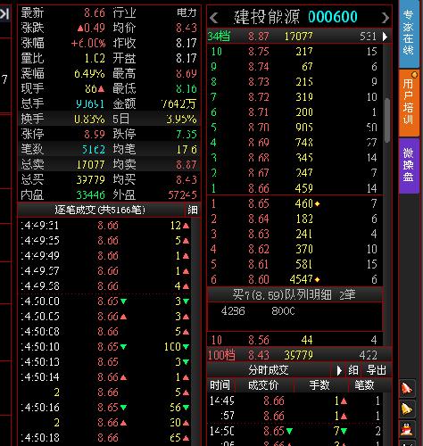Viewport: 423px width, 446px height.
Task: Select buy level 4 price 8.62
Action: point(259,250)
